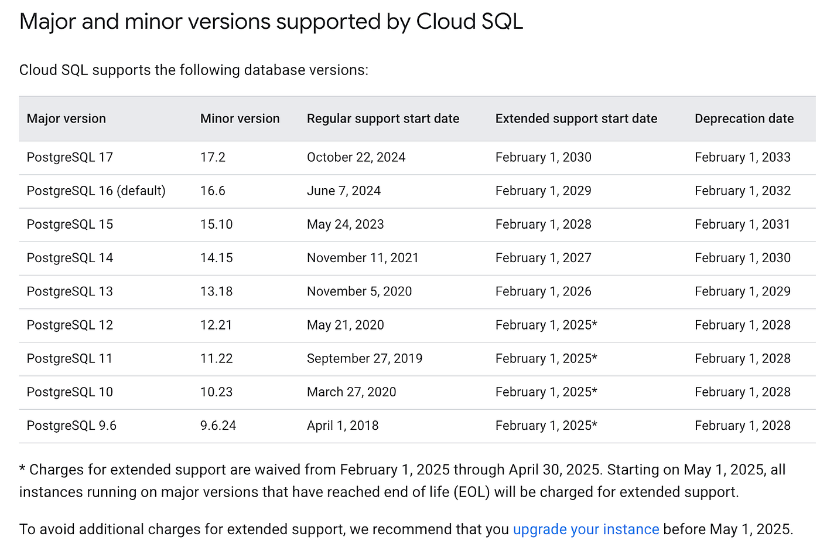Click the 'PostgreSQL 13' row label
The width and height of the screenshot is (820, 557).
70,291
